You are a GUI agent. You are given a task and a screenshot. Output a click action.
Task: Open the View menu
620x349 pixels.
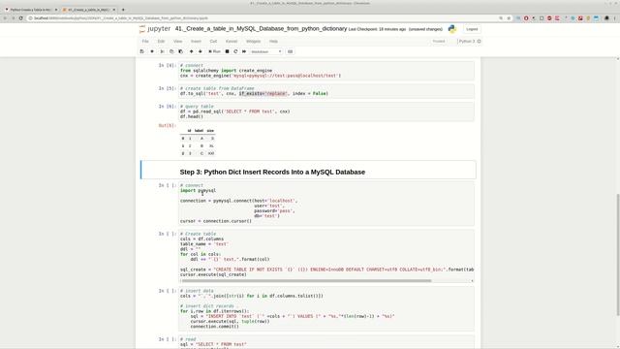[x=178, y=41]
